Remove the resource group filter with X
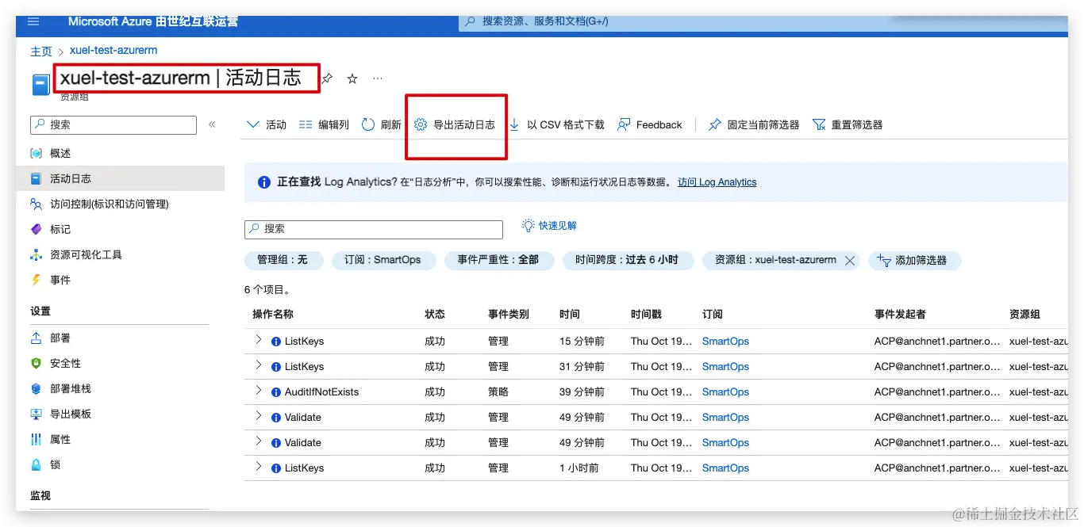1084x527 pixels. pos(849,261)
